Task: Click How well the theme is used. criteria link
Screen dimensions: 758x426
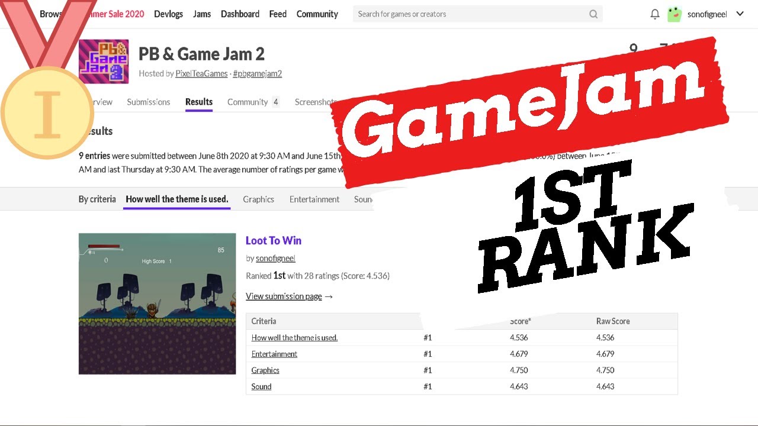Action: point(294,338)
